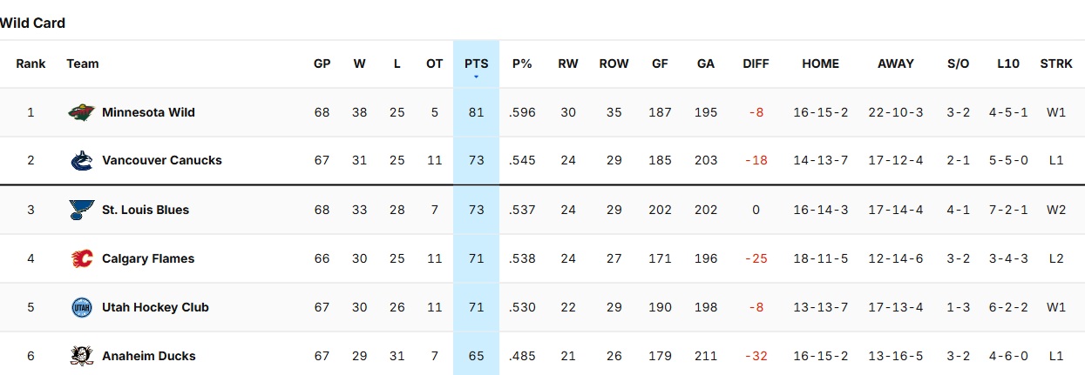Open Minnesota Wild team link
The width and height of the screenshot is (1085, 375).
click(x=148, y=112)
